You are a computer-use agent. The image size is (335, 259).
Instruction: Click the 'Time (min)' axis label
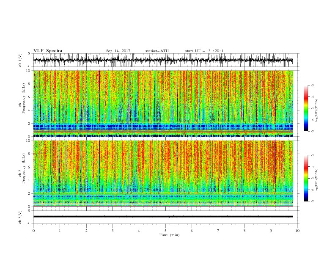(169, 235)
